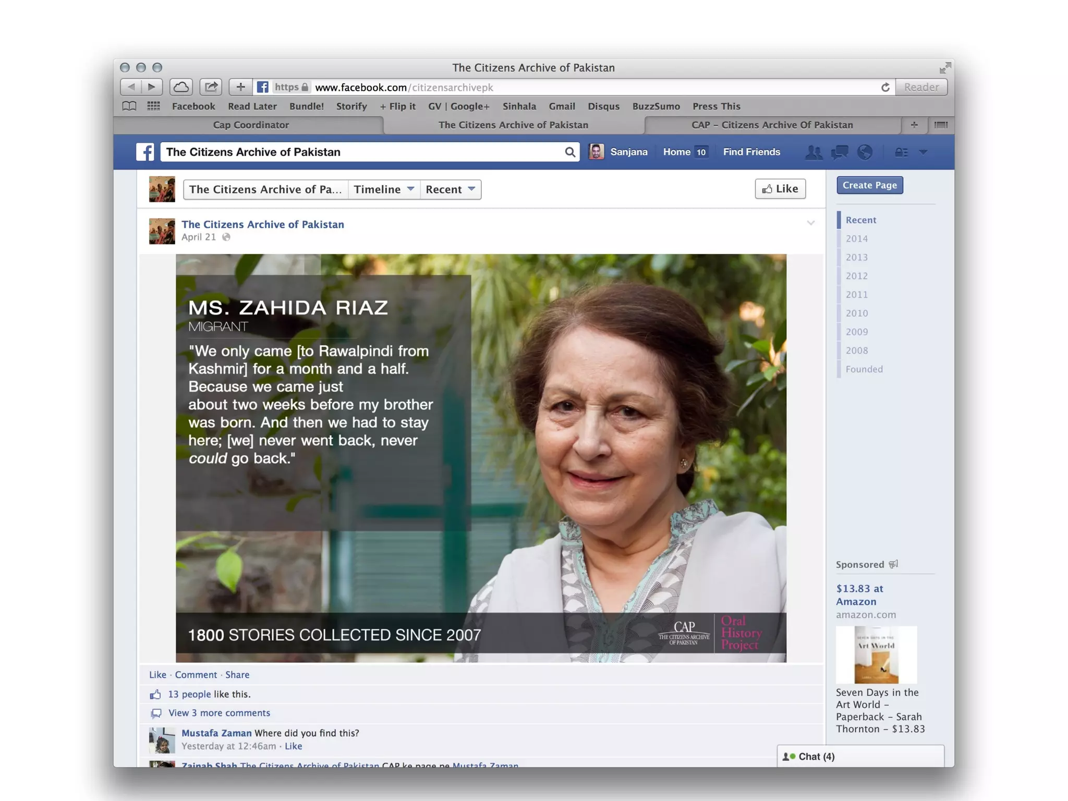
Task: Click the Safari iCloud tabs icon
Action: pos(181,87)
